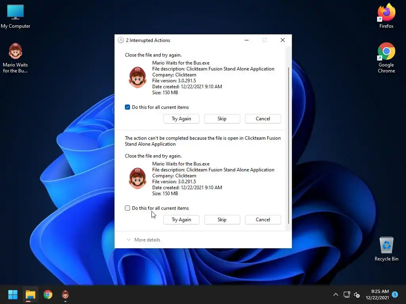Close the Interrupted Actions dialog
Image resolution: width=406 pixels, height=304 pixels.
tap(282, 40)
